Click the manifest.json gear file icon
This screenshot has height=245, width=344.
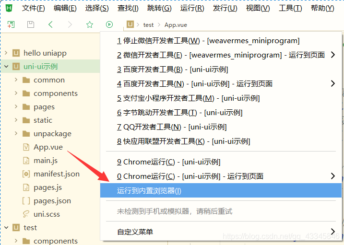pyautogui.click(x=26, y=174)
